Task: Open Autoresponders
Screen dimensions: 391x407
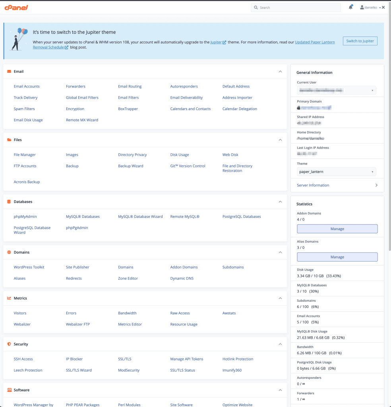Action: pyautogui.click(x=184, y=86)
